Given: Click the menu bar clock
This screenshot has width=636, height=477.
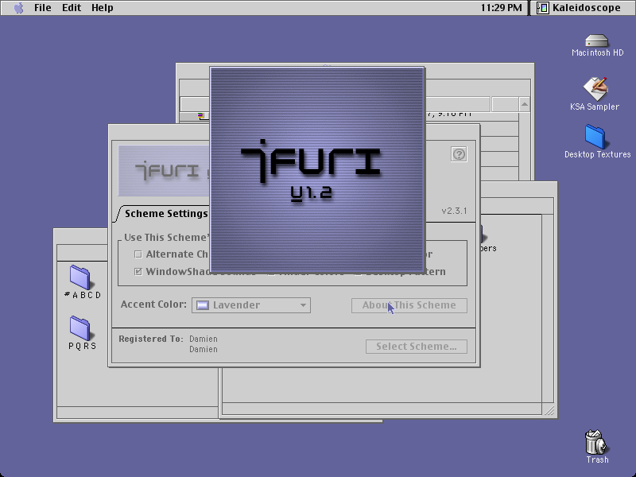Looking at the screenshot, I should point(502,8).
